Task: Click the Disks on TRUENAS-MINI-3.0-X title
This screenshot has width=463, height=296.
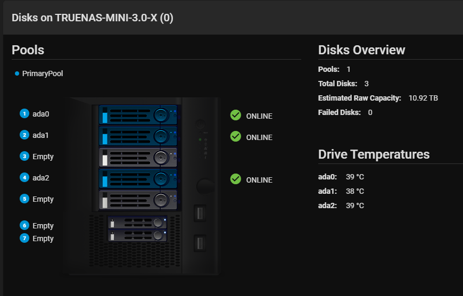Action: [x=93, y=18]
